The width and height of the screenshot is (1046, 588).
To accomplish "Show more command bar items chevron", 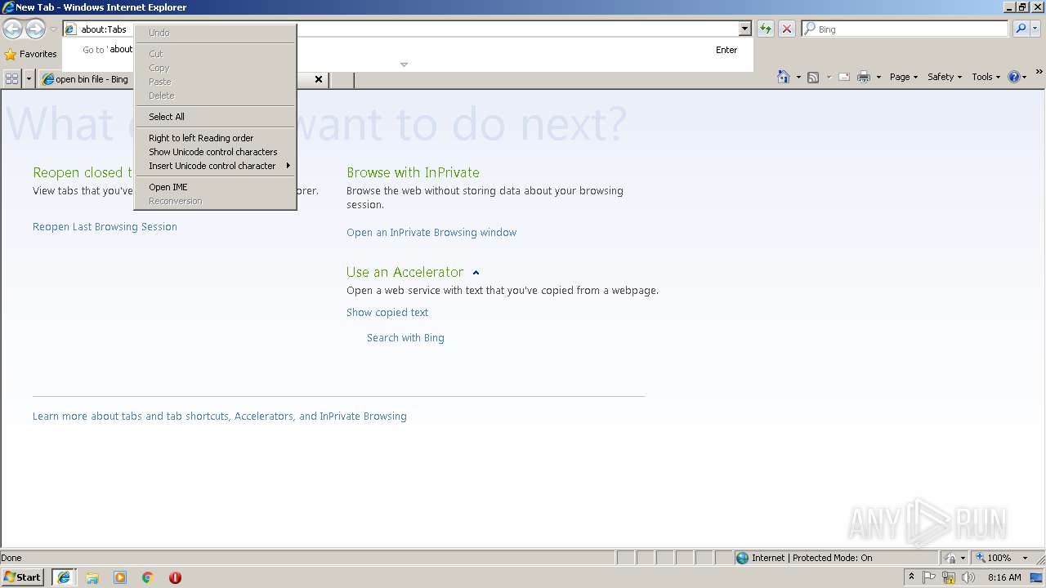I will point(1039,73).
